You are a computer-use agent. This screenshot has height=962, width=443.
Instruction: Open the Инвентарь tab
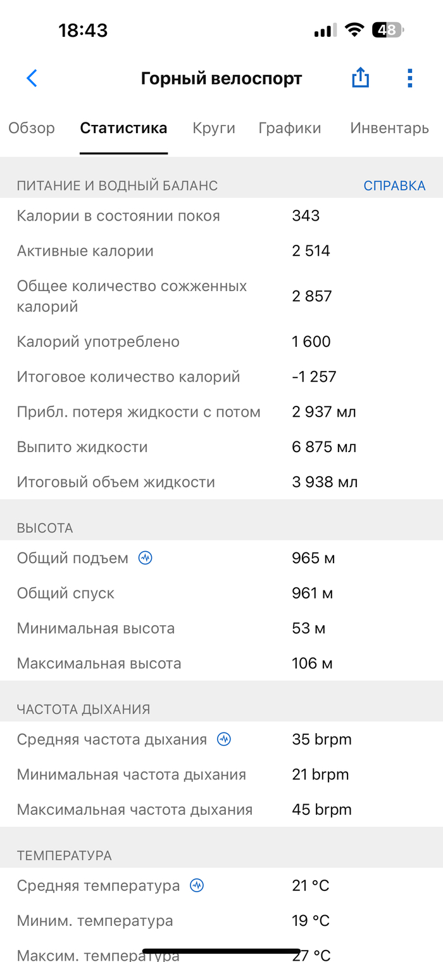tap(389, 128)
